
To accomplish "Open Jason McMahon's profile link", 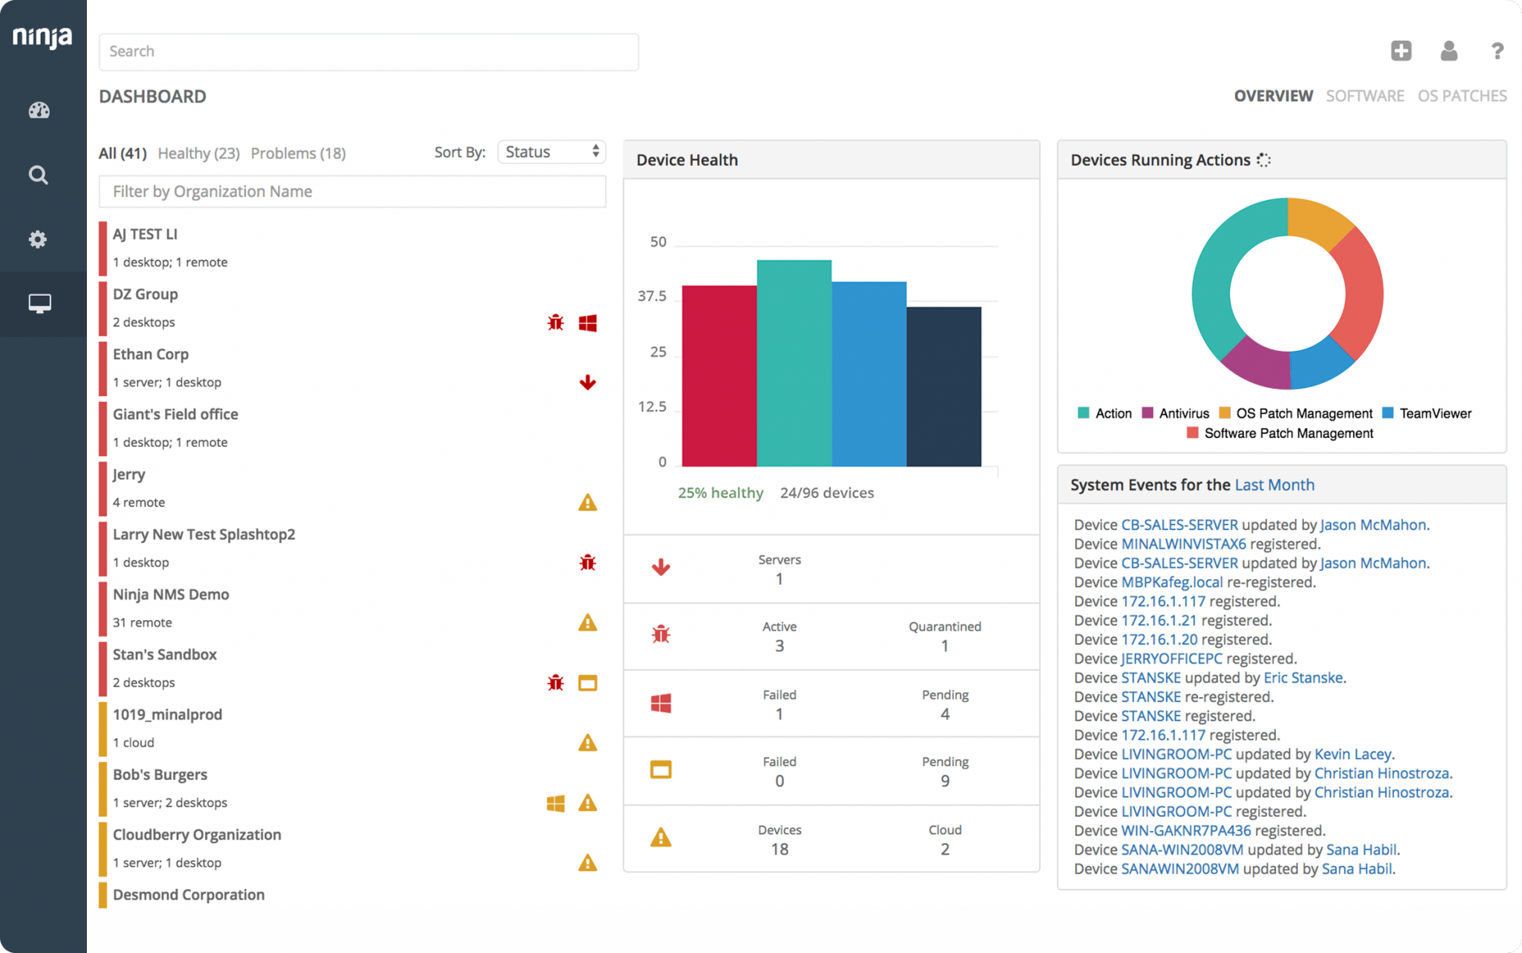I will (x=1372, y=524).
